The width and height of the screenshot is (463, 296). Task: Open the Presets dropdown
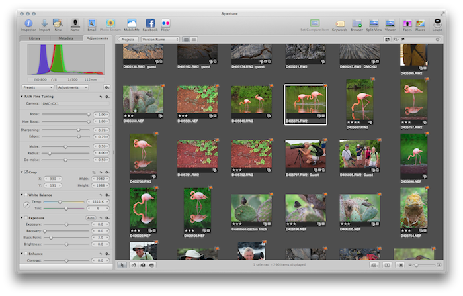(x=38, y=87)
